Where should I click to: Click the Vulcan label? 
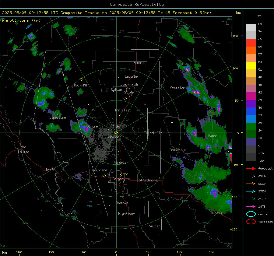(155, 226)
